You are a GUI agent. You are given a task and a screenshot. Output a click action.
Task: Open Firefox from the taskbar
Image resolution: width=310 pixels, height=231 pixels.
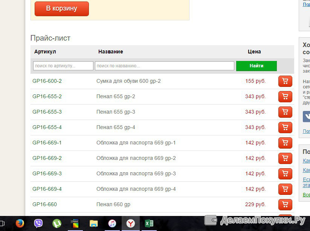(x=20, y=223)
